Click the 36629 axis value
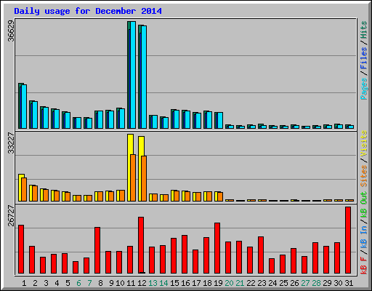The width and height of the screenshot is (372, 291). click(11, 31)
